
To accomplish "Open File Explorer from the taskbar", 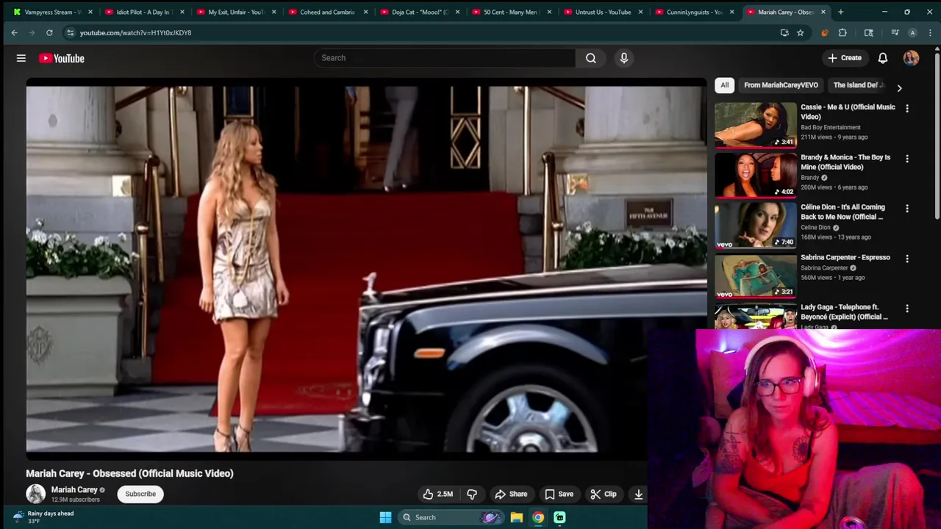I will tap(517, 517).
